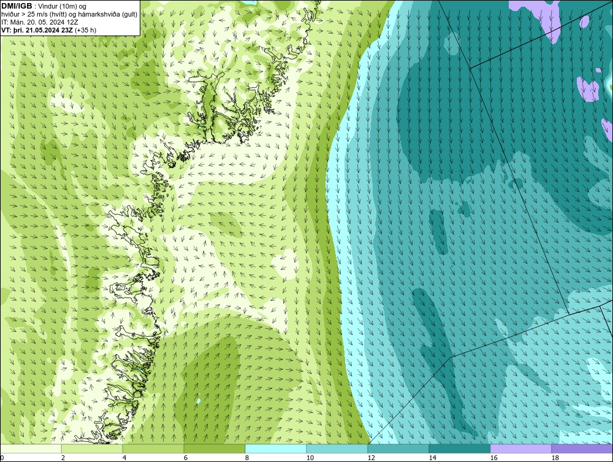Click the 'hviður > 25 m/s (hvítt)' line
Viewport: 613px width, 462px height.
(69, 15)
